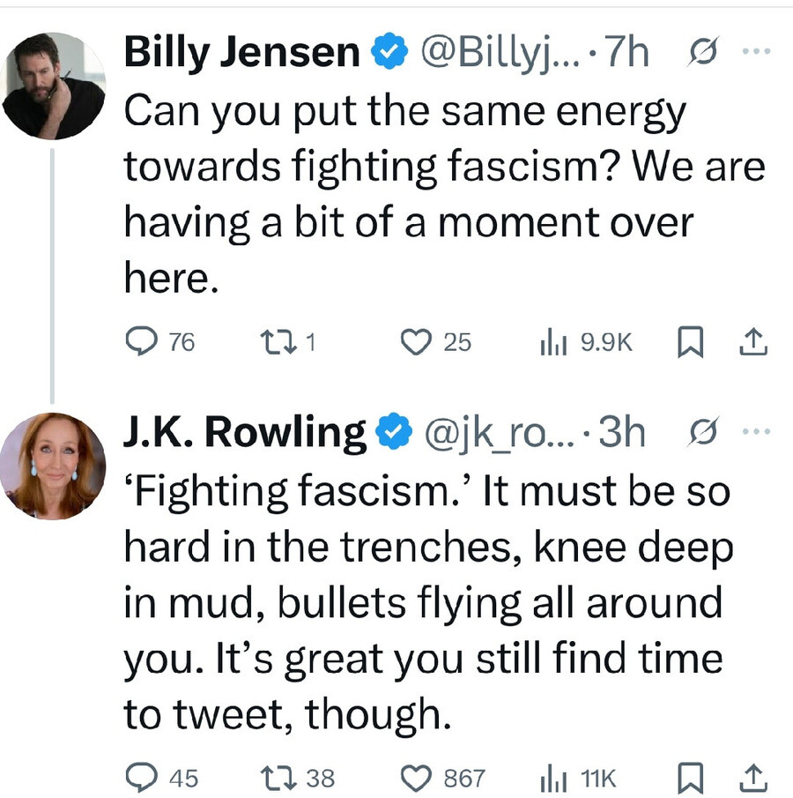The height and width of the screenshot is (798, 793).
Task: Open J.K. Rowling's profile picture
Action: coord(54,466)
